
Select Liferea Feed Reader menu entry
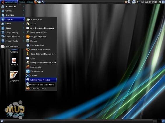[41, 80]
